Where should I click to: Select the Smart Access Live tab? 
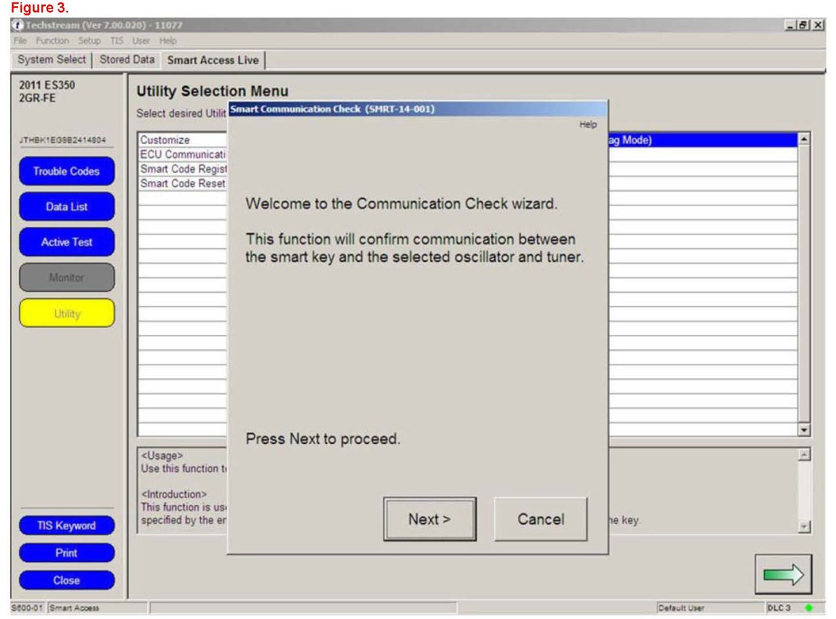[213, 61]
